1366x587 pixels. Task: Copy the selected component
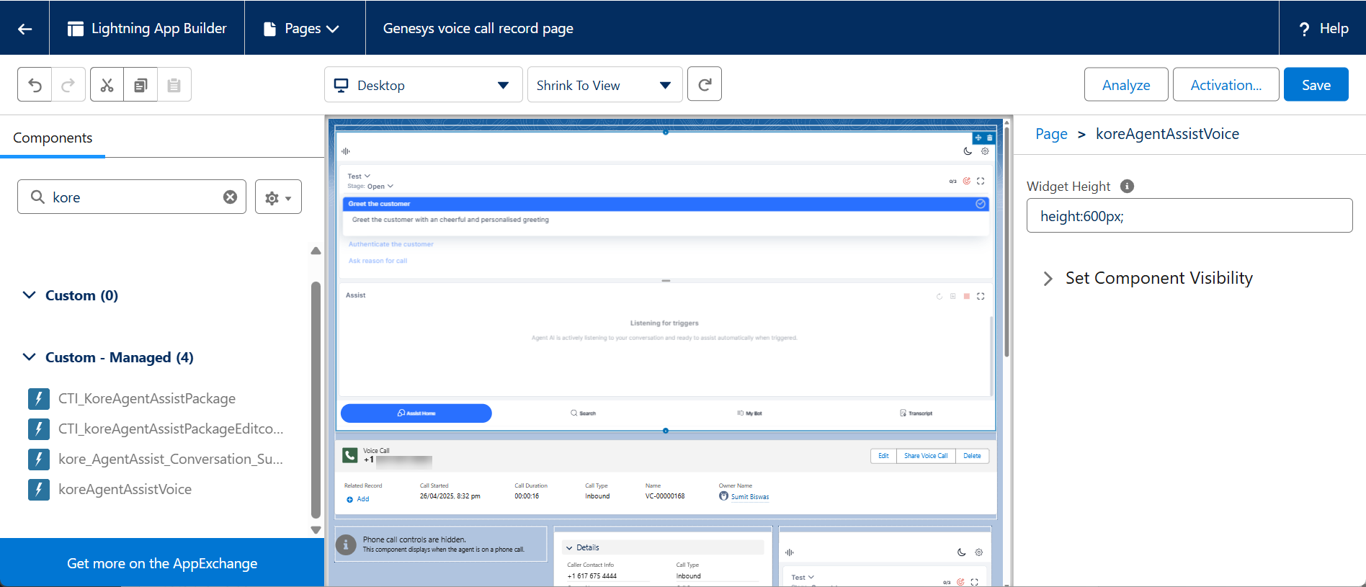(140, 85)
